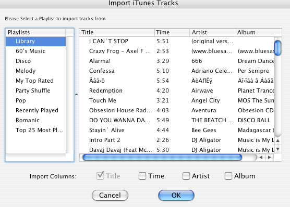Choose the Romanic playlist

(x=35, y=120)
